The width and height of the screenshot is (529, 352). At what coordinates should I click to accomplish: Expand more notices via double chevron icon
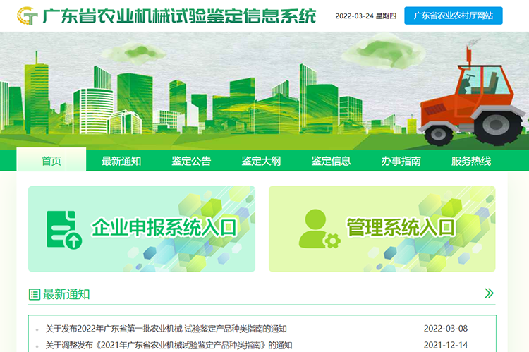click(489, 293)
